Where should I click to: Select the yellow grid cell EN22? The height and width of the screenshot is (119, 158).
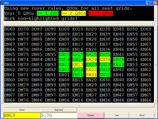pos(91,70)
